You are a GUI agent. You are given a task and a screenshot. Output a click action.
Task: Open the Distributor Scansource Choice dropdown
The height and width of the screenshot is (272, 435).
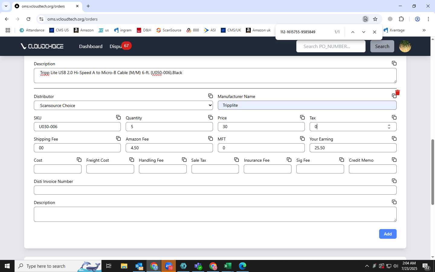click(x=123, y=105)
